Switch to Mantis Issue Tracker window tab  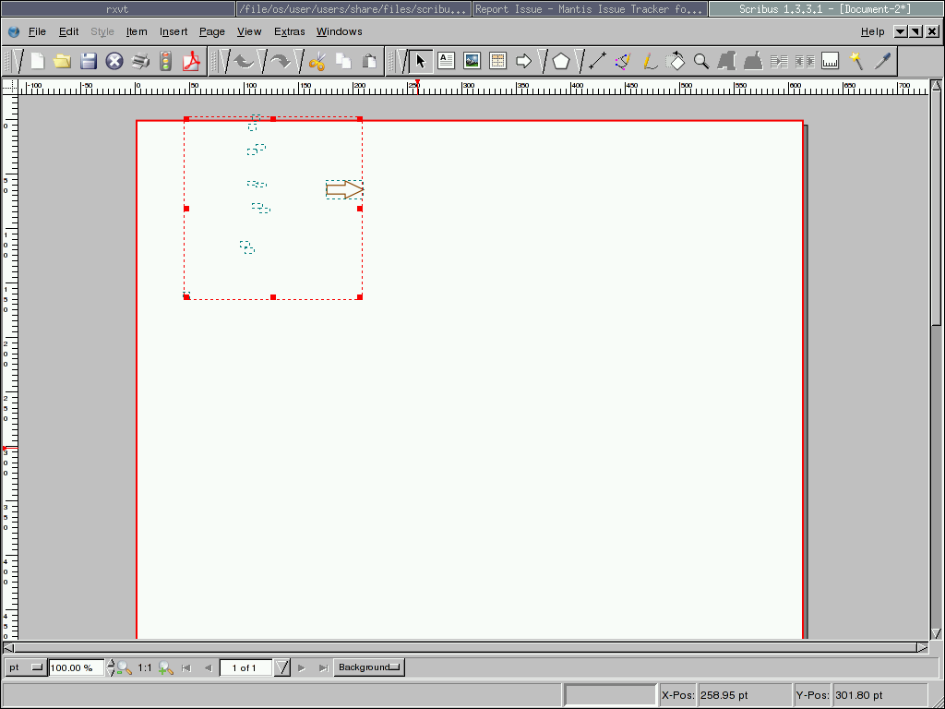[590, 9]
